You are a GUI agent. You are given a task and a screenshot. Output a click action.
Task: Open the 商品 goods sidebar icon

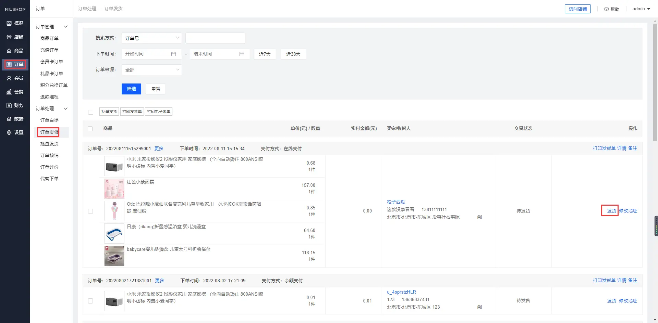(x=9, y=51)
